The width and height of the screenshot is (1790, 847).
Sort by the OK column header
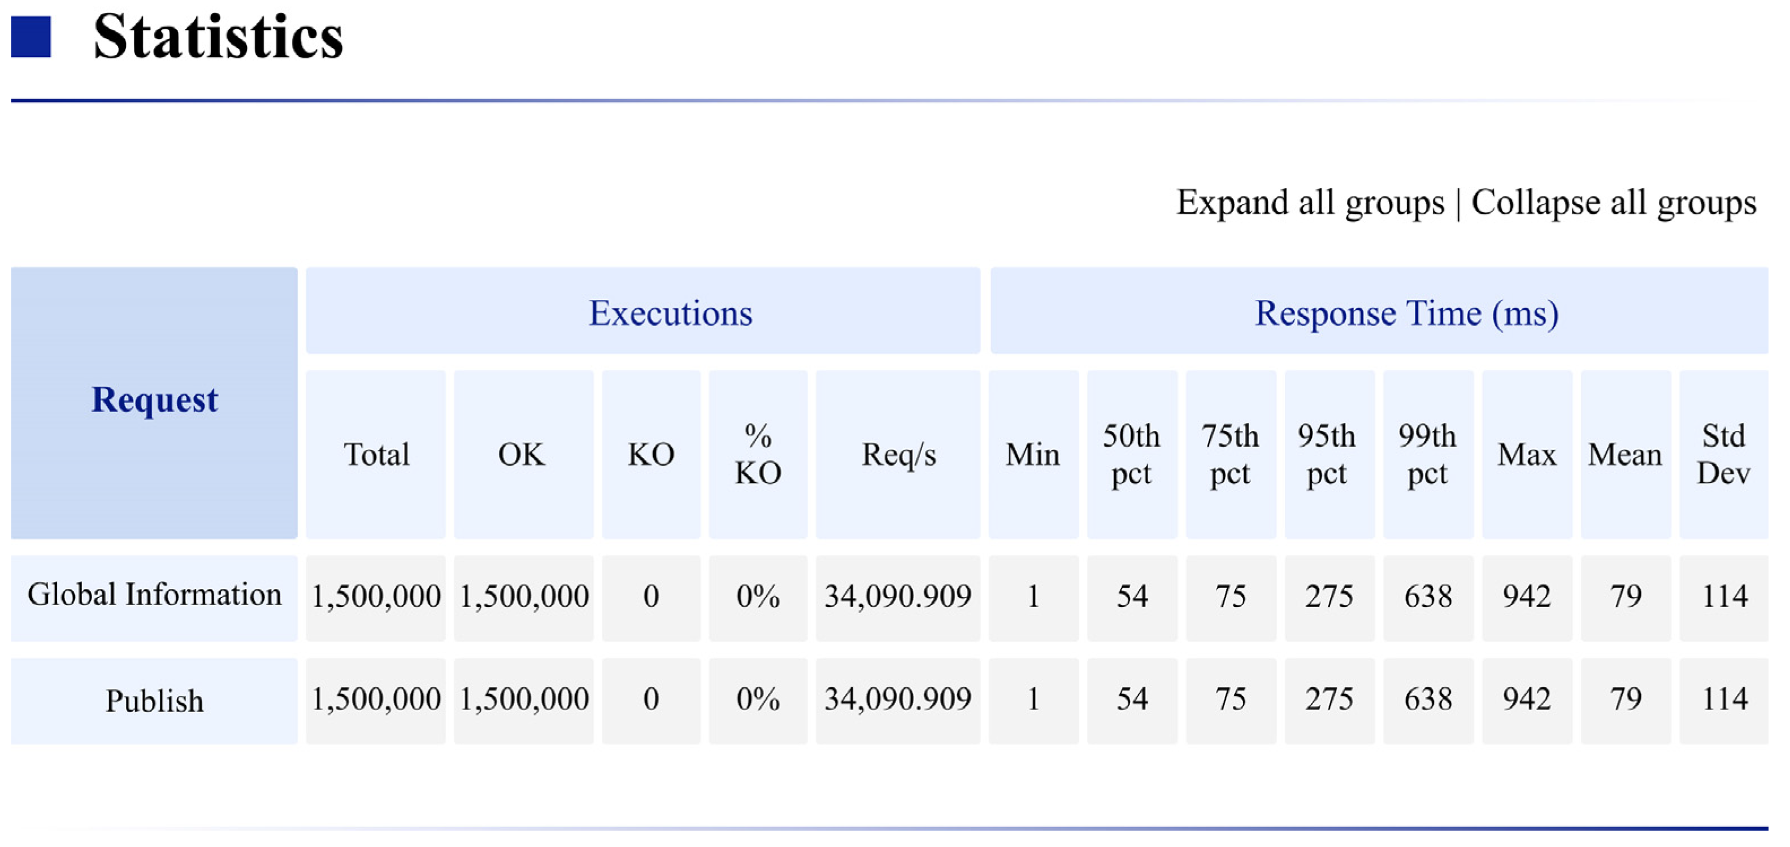[x=523, y=455]
